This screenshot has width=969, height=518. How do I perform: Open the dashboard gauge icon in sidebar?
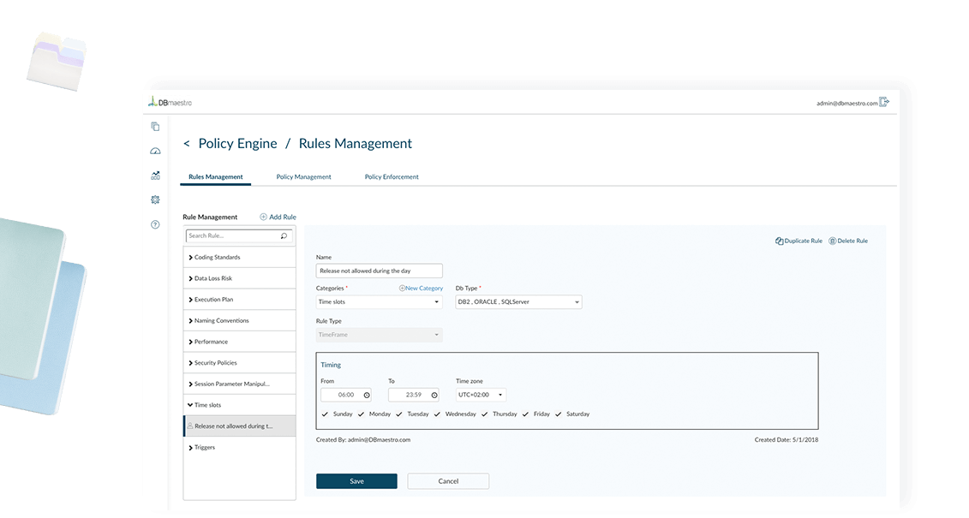point(155,151)
